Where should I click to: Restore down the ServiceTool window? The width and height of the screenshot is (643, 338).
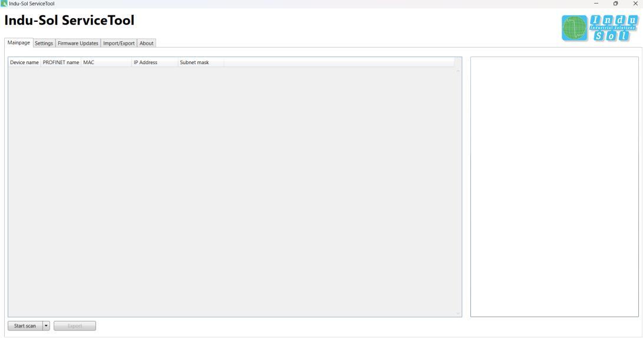[x=615, y=4]
